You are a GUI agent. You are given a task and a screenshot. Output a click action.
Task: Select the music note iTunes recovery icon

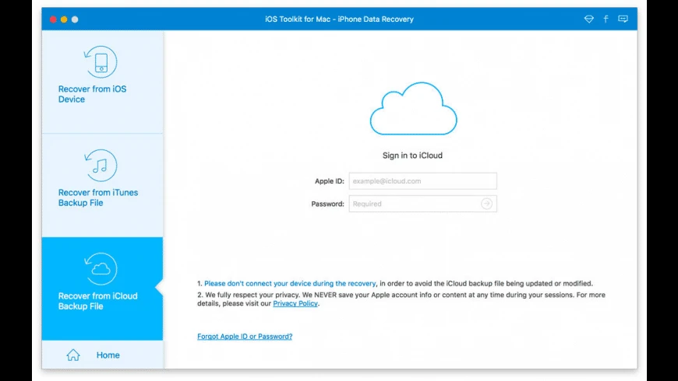(x=101, y=166)
